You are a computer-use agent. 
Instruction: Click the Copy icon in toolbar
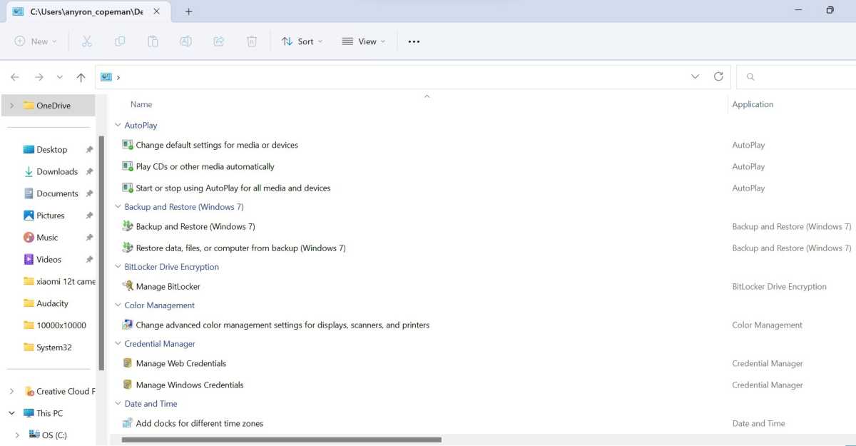120,41
